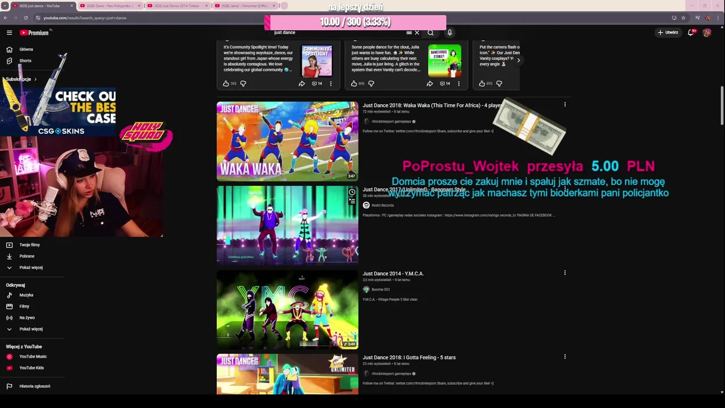This screenshot has width=725, height=408.
Task: Open more options for Y.M.C.A. video
Action: click(565, 273)
